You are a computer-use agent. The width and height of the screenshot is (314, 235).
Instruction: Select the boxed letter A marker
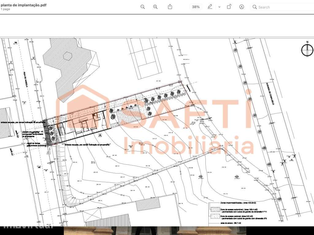click(100, 135)
